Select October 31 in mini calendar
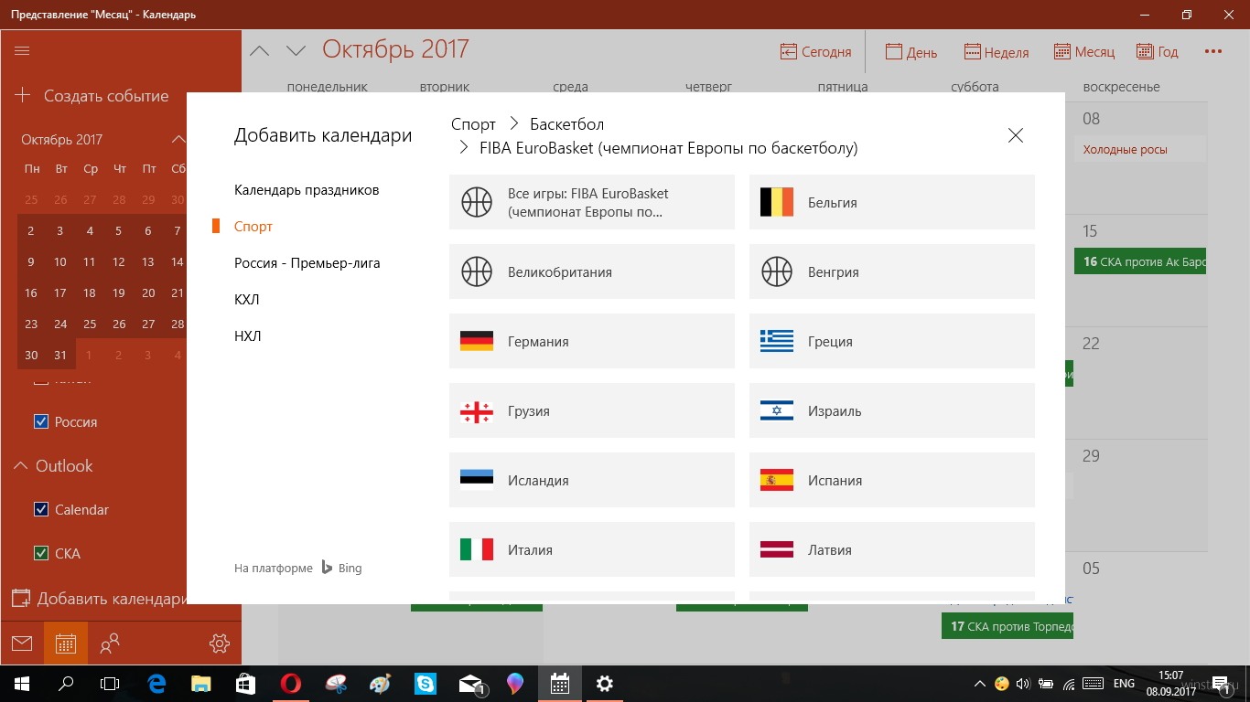Screen dimensions: 1250x702 (60, 355)
